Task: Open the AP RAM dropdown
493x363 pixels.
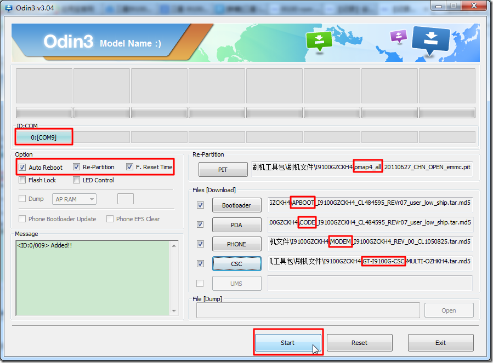Action: point(74,199)
